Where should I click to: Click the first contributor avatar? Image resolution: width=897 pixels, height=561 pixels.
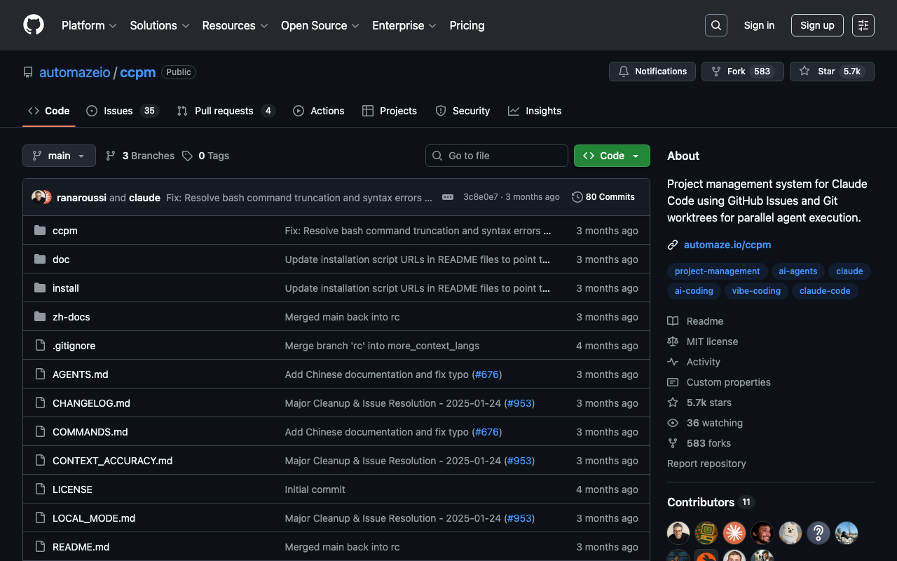(678, 533)
